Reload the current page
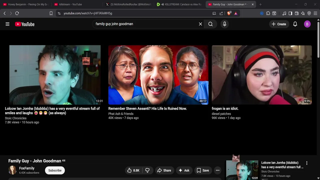320x180 pixels. tap(17, 13)
